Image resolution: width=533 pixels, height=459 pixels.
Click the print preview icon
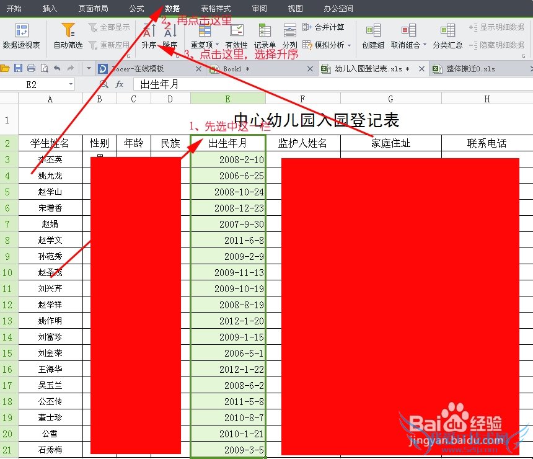[x=44, y=68]
